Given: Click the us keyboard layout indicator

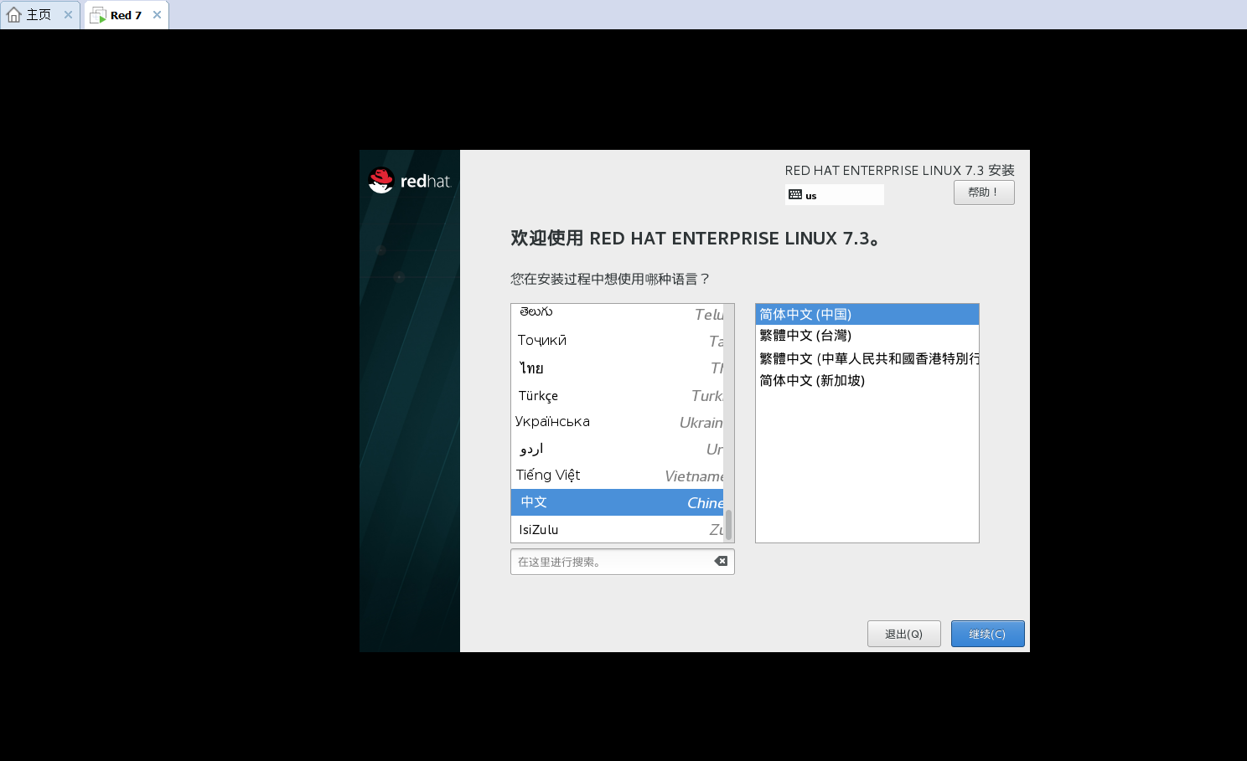Looking at the screenshot, I should pyautogui.click(x=835, y=195).
